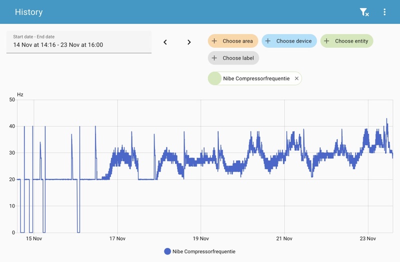Click the 19 Nov axis label
Screen dimensions: 400x262
tap(201, 239)
